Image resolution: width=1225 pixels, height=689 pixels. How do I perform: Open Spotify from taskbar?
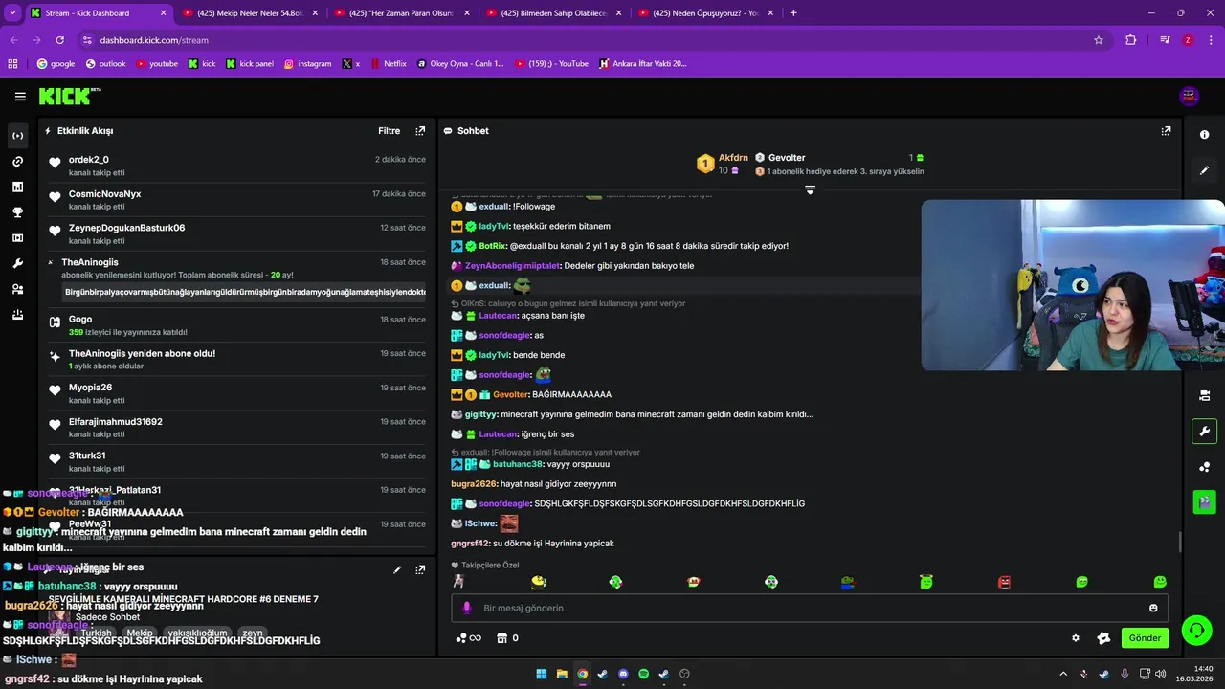tap(643, 674)
